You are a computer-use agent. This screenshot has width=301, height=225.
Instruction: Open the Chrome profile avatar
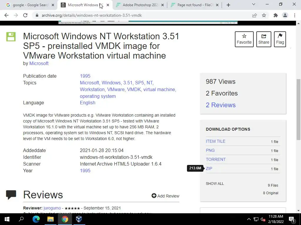tap(285, 15)
